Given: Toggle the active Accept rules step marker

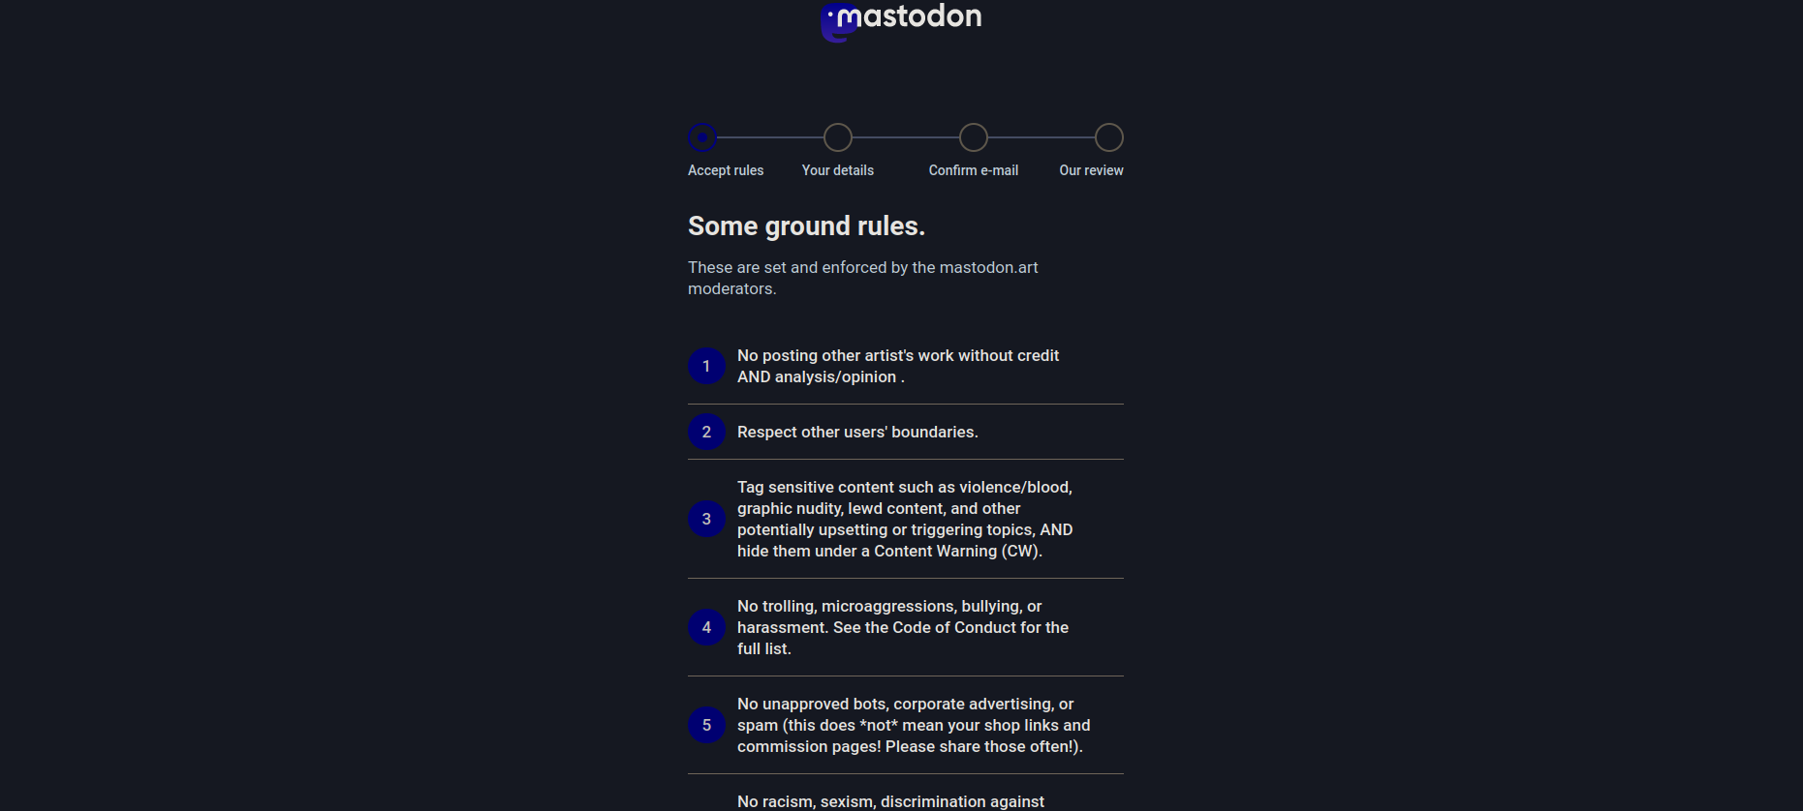Looking at the screenshot, I should click(701, 137).
